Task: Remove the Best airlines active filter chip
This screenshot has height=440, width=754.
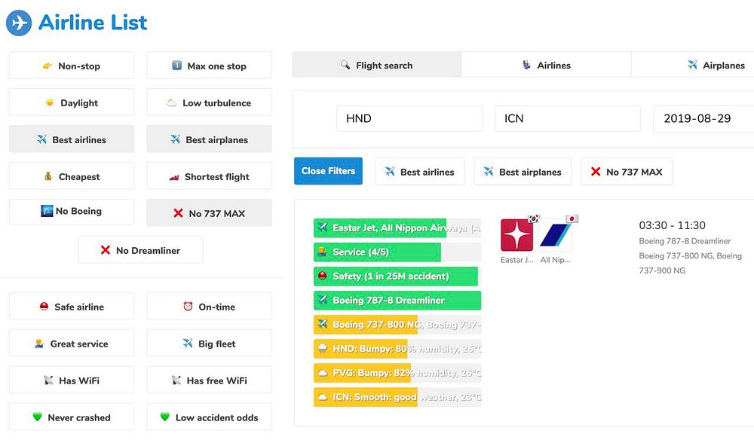Action: pos(420,172)
